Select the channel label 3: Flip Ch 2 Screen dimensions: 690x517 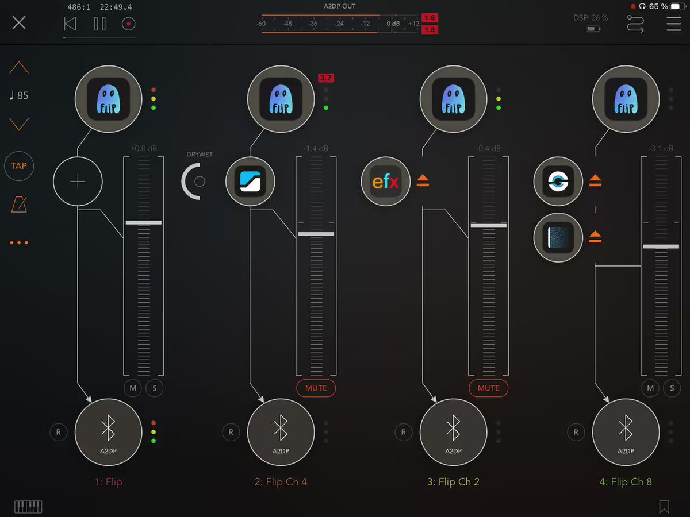453,482
